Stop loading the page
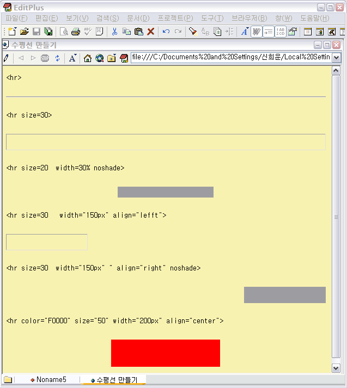This screenshot has width=347, height=388. click(45, 58)
